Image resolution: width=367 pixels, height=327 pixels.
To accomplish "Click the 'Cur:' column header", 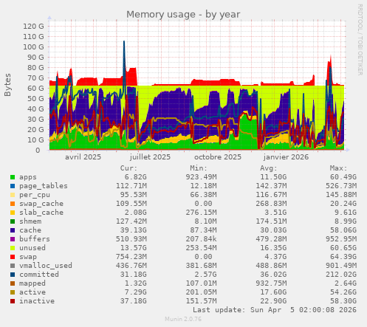I will [128, 168].
